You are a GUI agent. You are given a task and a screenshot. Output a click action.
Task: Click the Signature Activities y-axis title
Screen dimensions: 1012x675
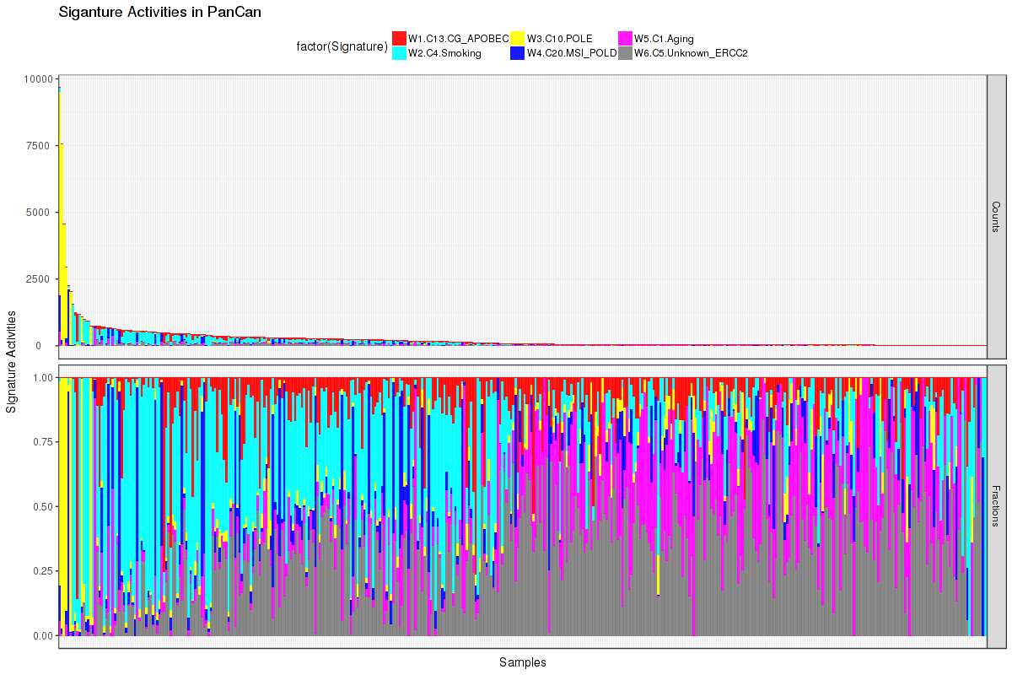coord(12,361)
